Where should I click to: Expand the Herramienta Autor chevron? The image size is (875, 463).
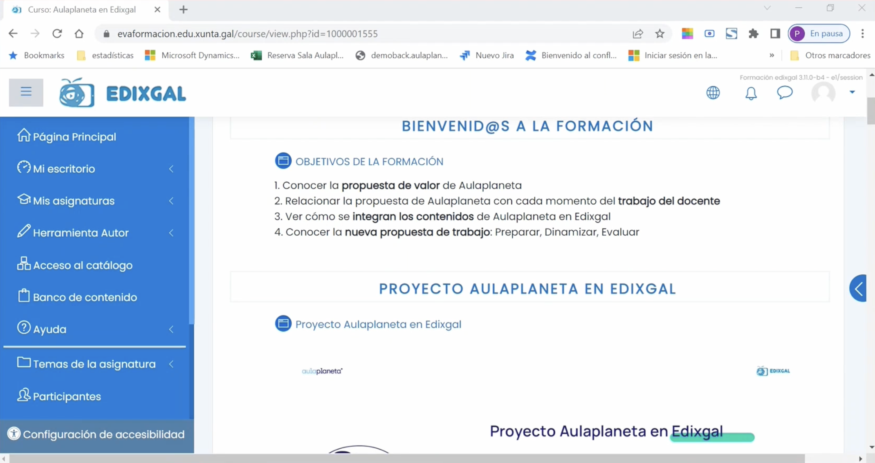pos(171,233)
